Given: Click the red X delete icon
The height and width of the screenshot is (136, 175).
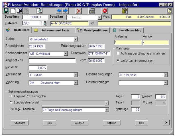Looking at the screenshot, I should click(x=79, y=11).
